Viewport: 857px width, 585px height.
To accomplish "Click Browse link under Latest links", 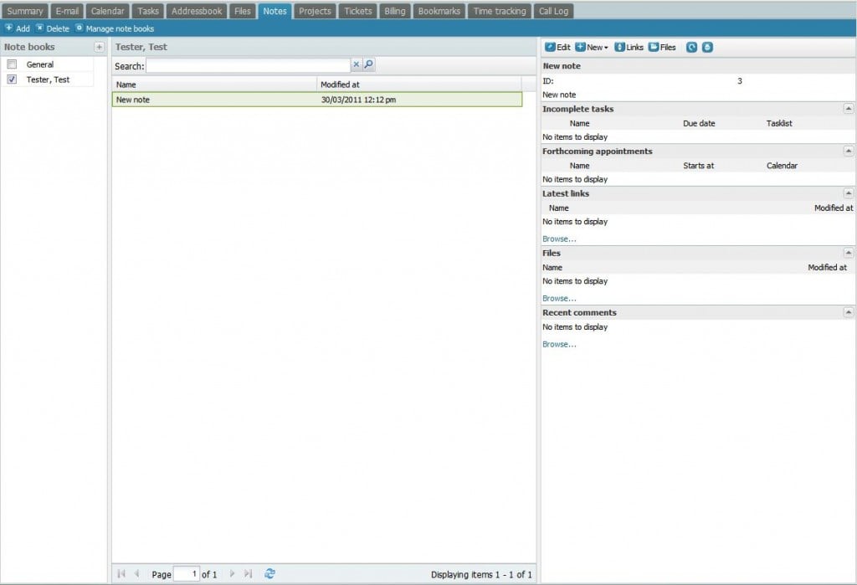I will click(558, 239).
